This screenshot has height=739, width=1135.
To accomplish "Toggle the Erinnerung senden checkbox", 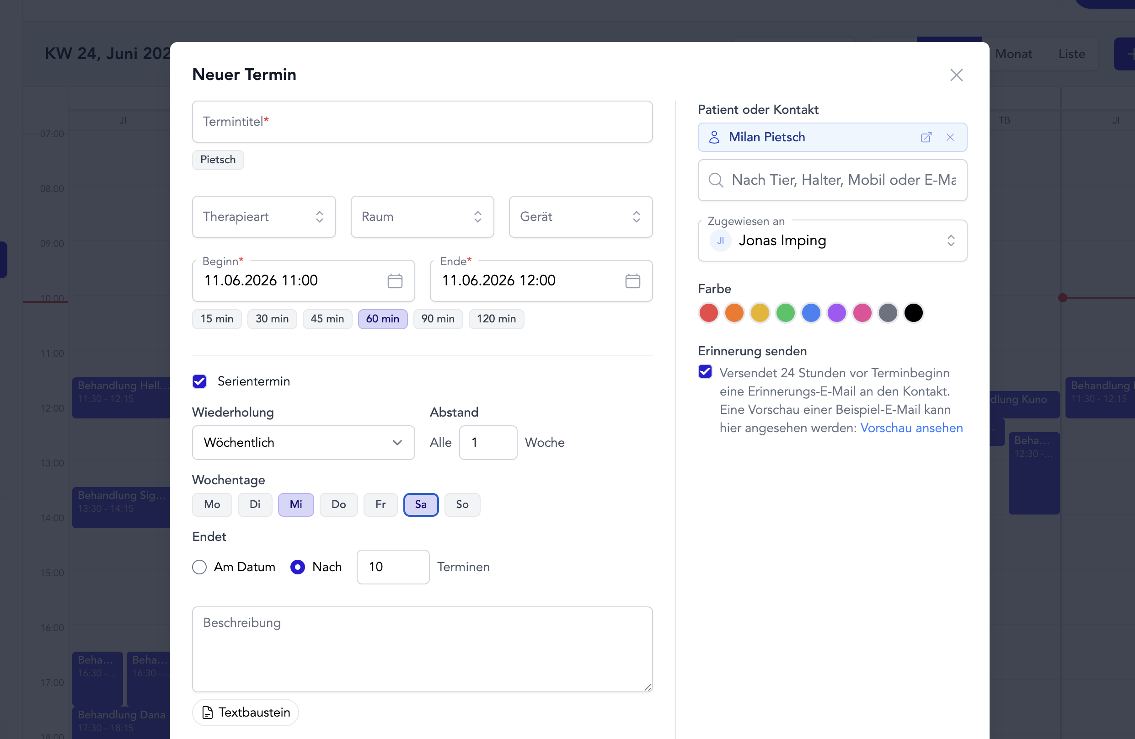I will [x=705, y=372].
